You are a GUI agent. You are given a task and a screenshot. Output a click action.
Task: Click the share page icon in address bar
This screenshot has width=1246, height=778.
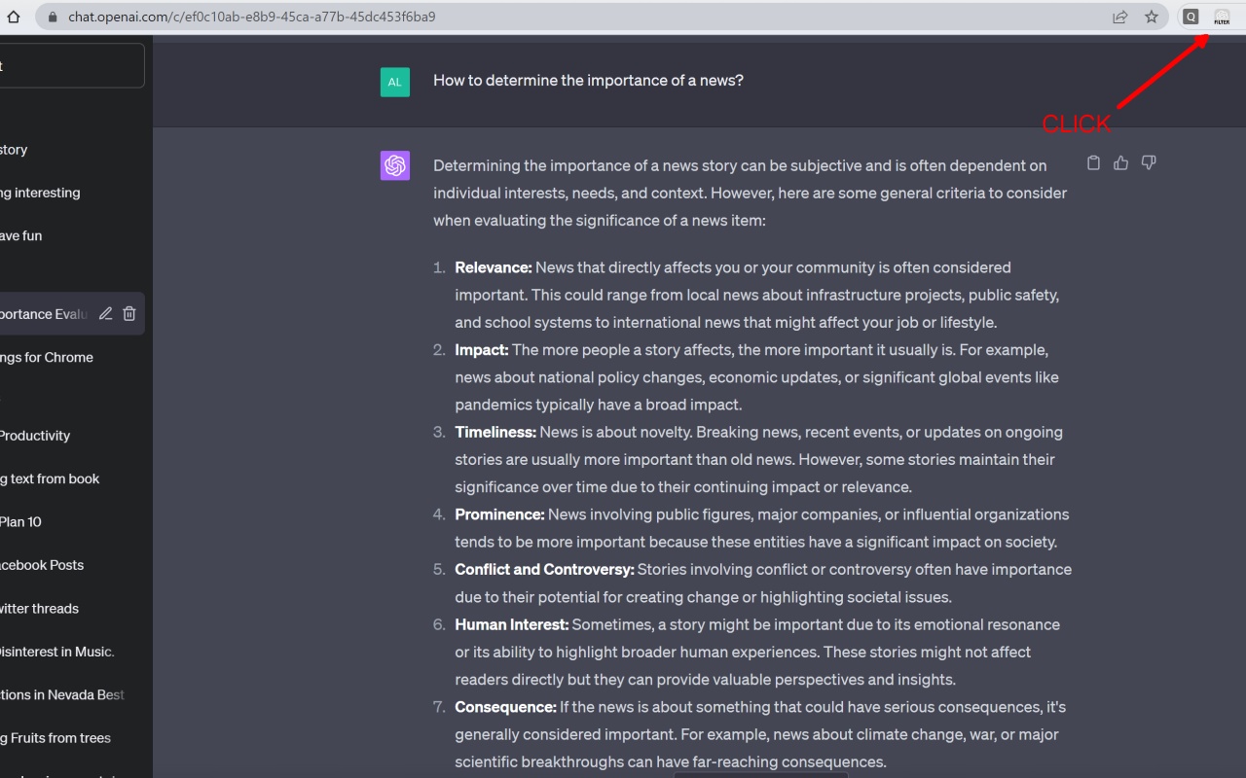1120,17
